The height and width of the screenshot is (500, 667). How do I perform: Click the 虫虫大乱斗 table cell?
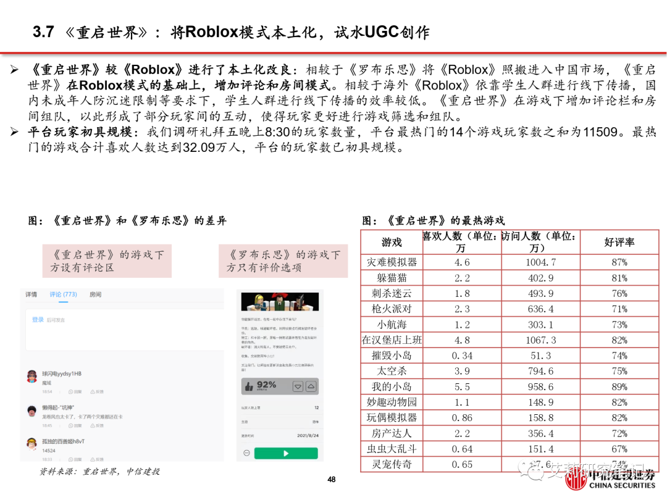tap(392, 449)
